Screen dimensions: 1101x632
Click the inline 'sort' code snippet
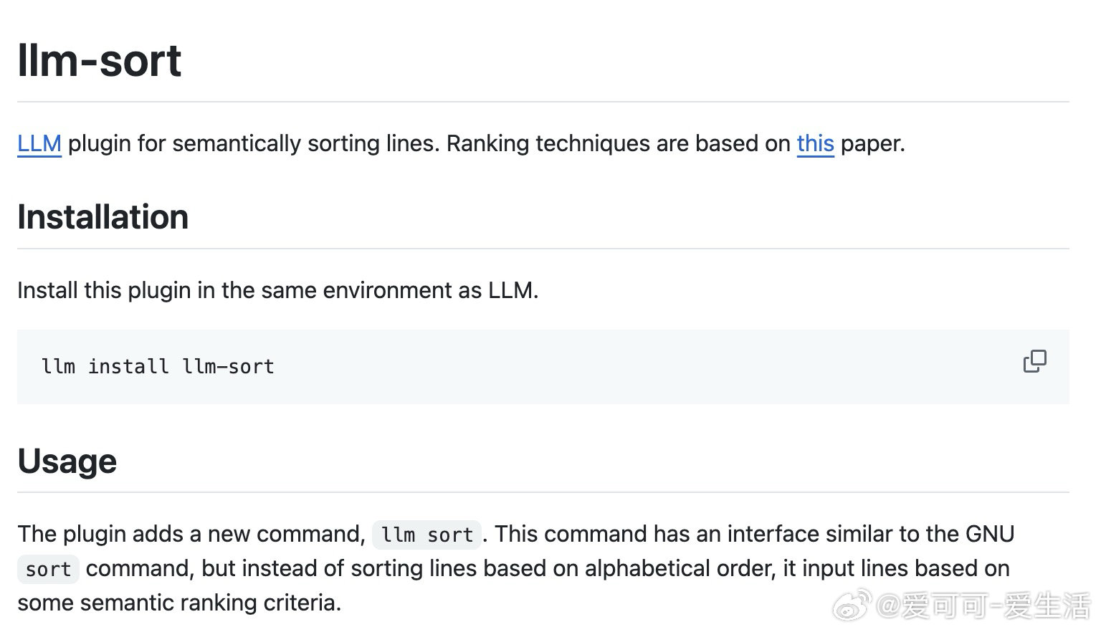coord(48,569)
